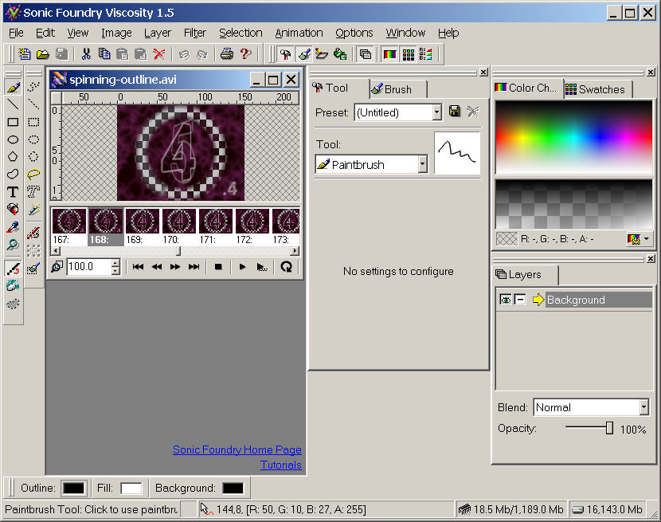Delete the tool preset
The width and height of the screenshot is (661, 522).
(473, 112)
